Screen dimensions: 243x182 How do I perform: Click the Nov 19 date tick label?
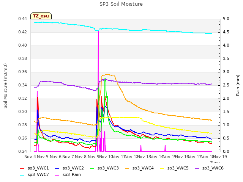coord(220,157)
